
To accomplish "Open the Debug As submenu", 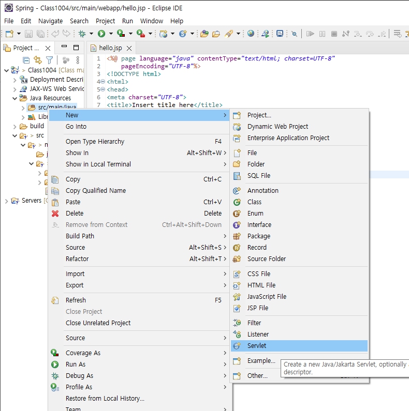I will coord(139,376).
